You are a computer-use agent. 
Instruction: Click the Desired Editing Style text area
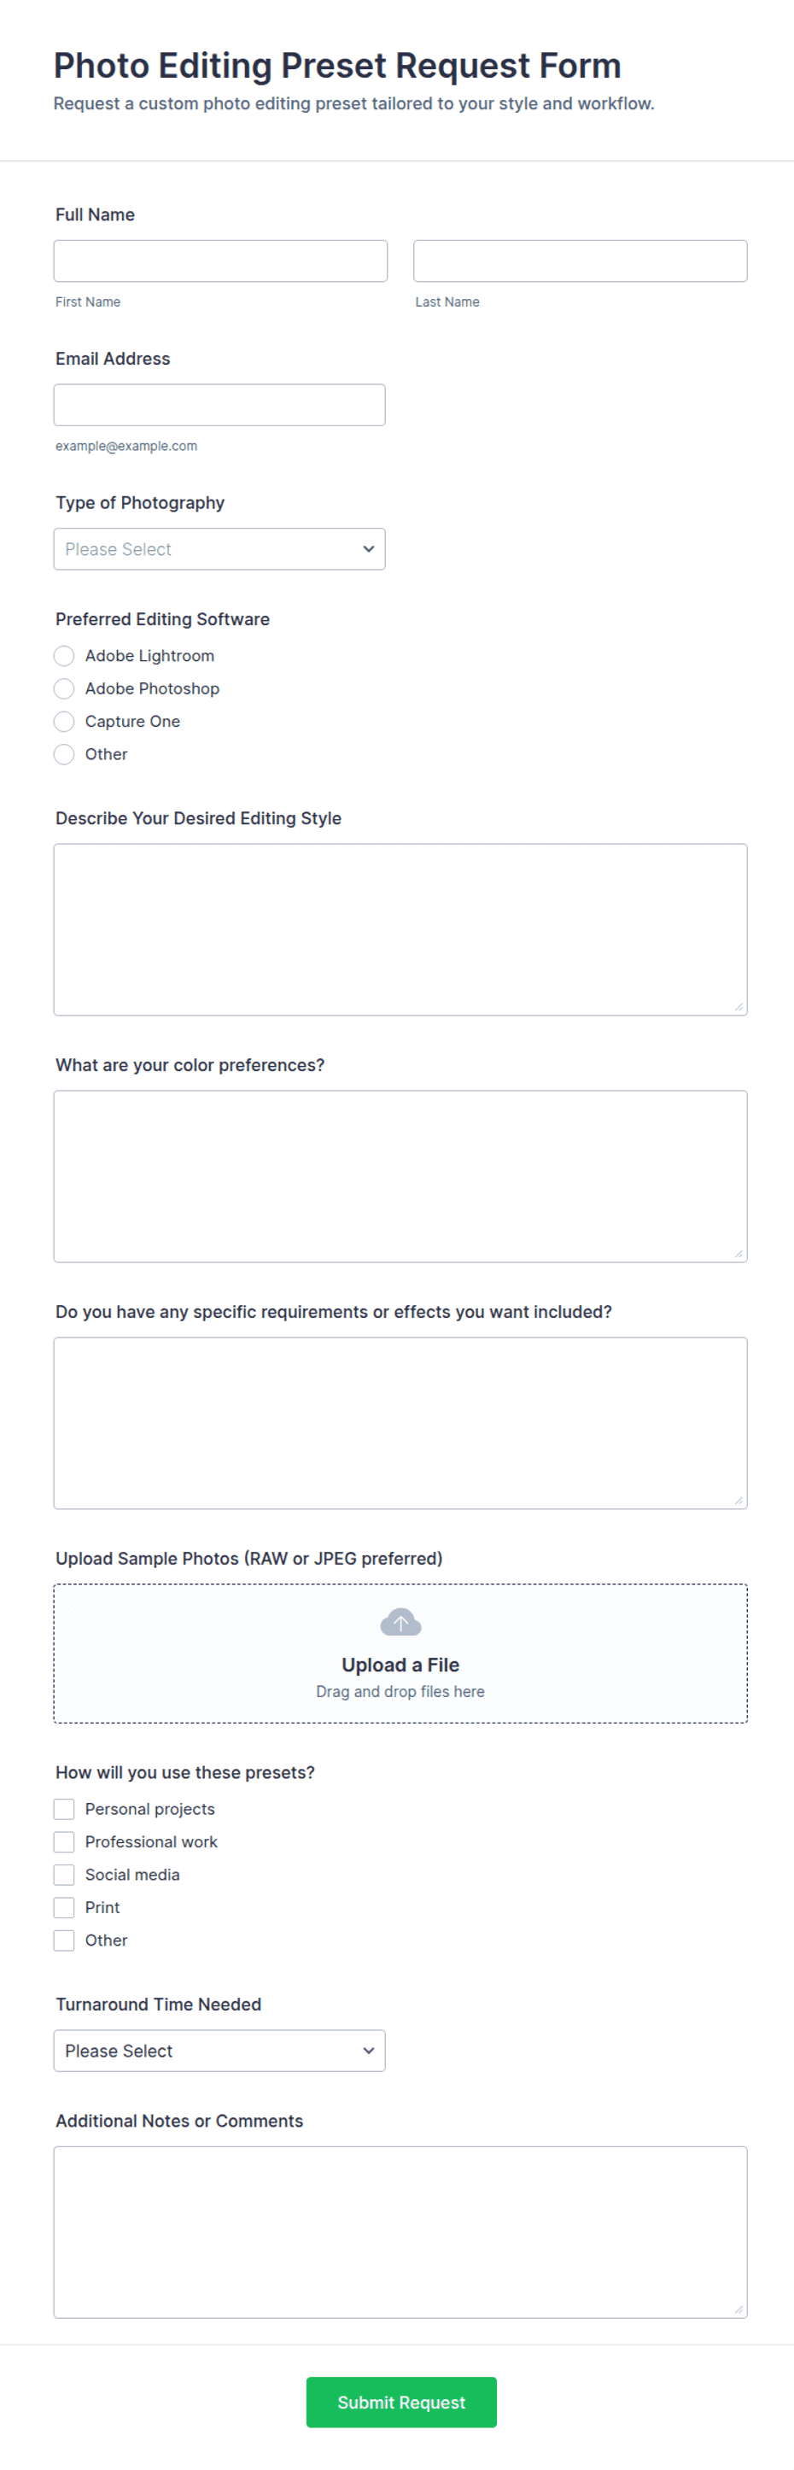pyautogui.click(x=400, y=929)
